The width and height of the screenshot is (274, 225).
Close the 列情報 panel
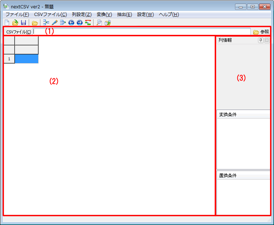click(267, 40)
